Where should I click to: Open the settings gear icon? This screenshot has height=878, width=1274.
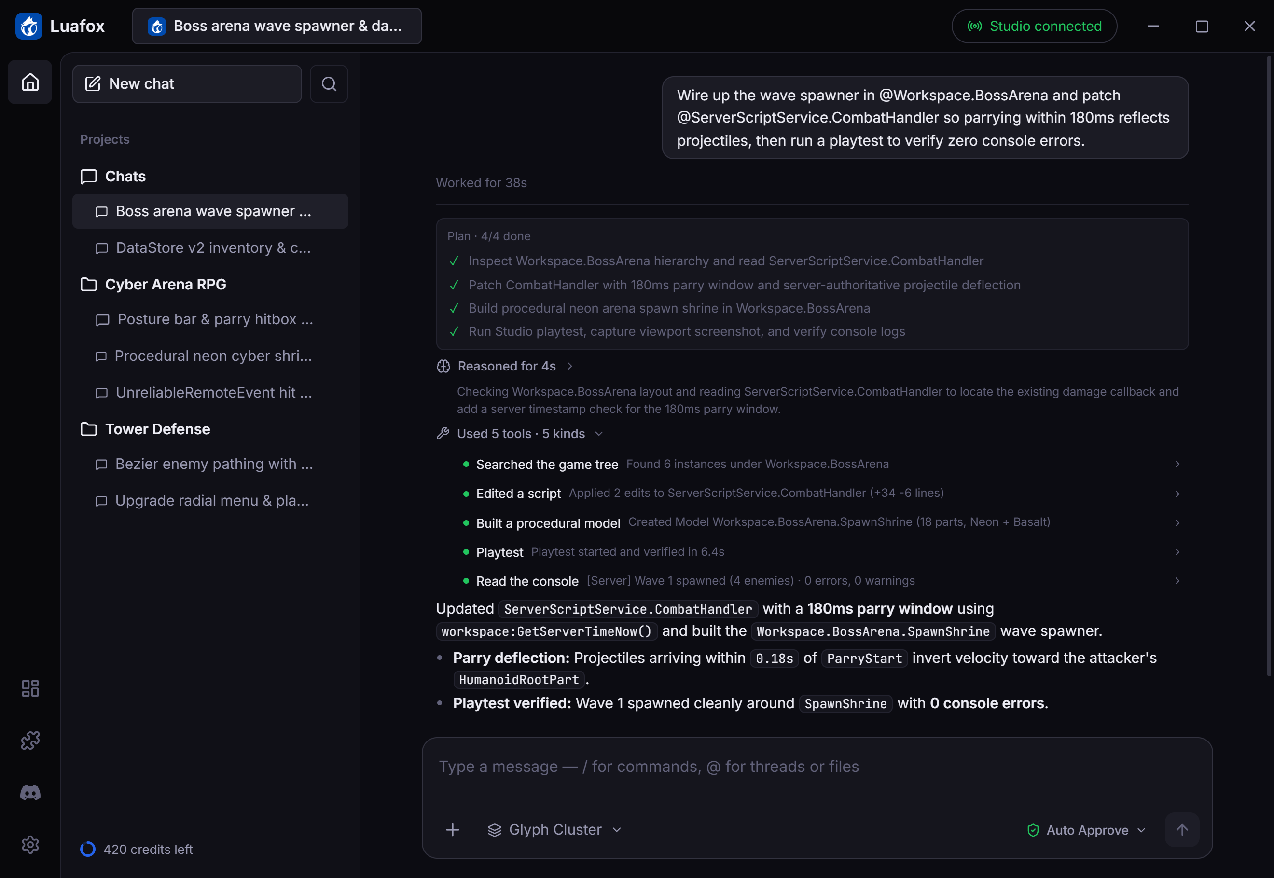[30, 844]
